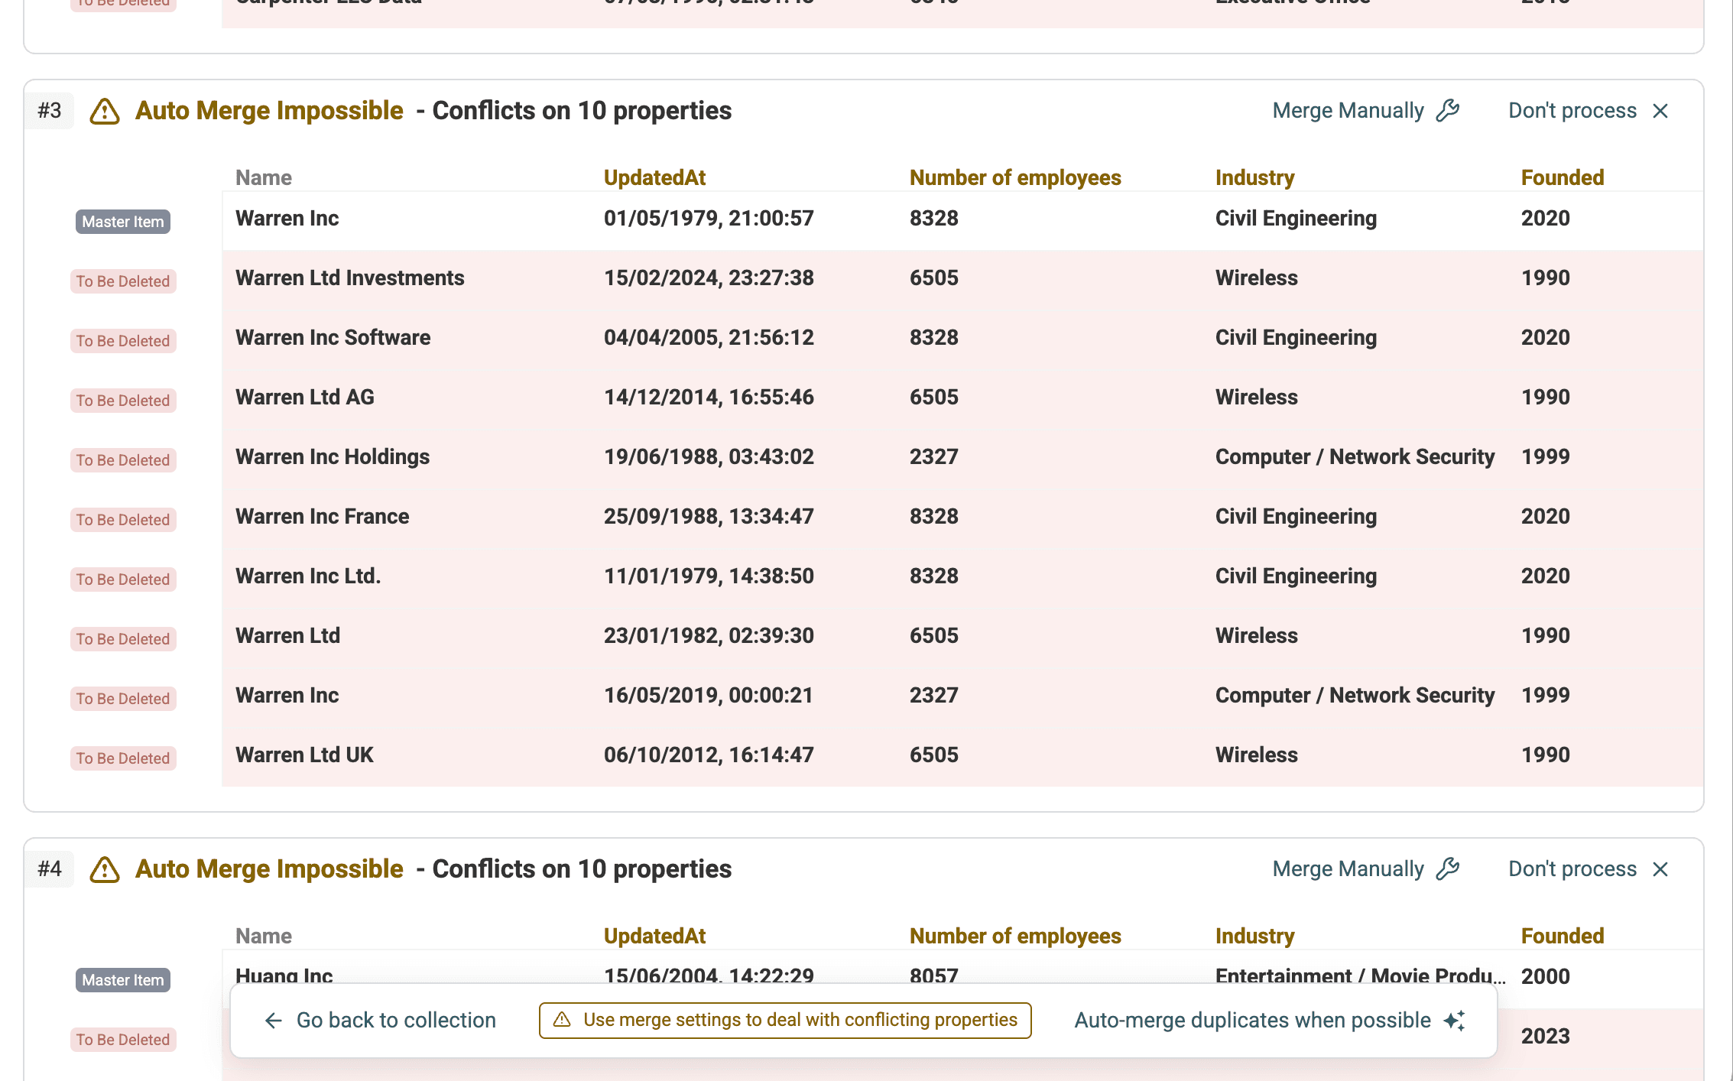Use merge settings to deal with conflicting properties
This screenshot has height=1081, width=1733.
[785, 1021]
